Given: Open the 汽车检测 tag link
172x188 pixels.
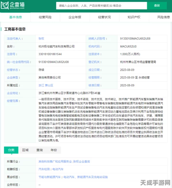Looking at the screenshot, I should click(x=44, y=169).
